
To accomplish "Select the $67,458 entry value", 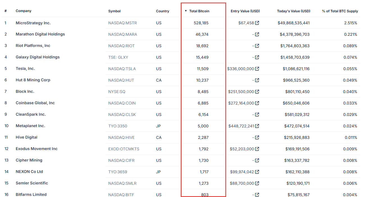I will (x=246, y=23).
